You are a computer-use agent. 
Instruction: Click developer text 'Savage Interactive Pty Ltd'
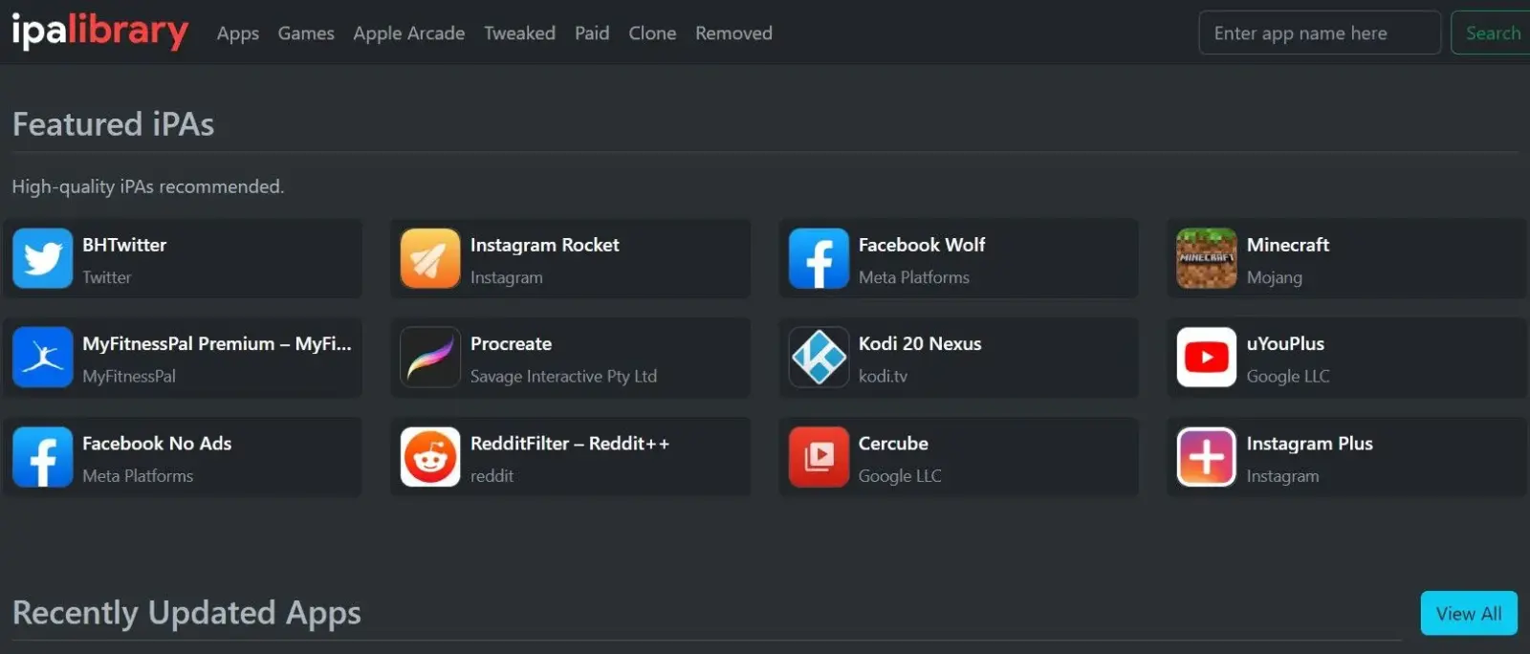coord(563,377)
